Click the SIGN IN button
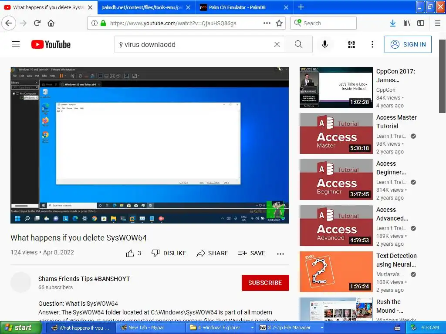446x334 pixels. [x=408, y=44]
